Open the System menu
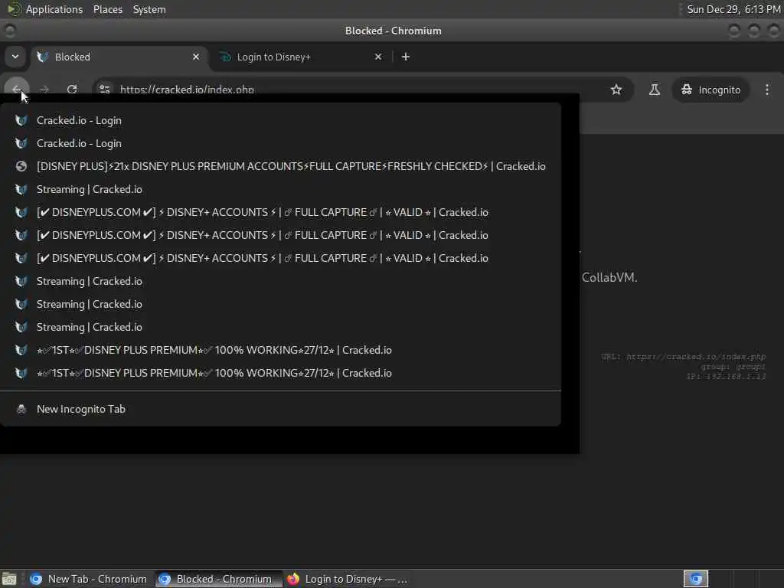The width and height of the screenshot is (784, 588). pyautogui.click(x=149, y=9)
